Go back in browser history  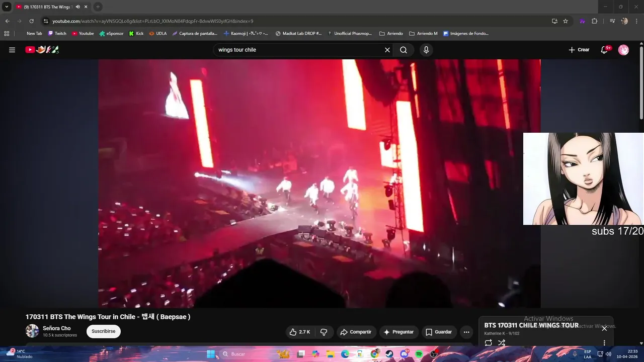(7, 21)
